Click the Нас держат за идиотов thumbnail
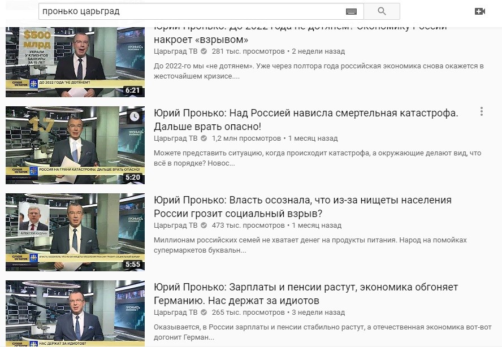 point(75,314)
